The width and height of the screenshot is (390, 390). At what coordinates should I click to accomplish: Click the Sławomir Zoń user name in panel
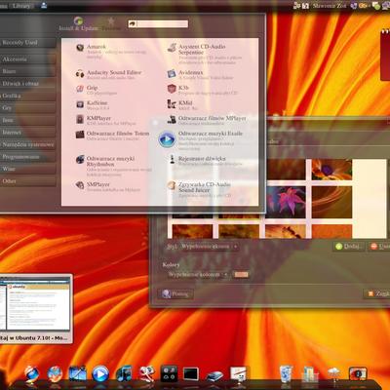point(330,6)
